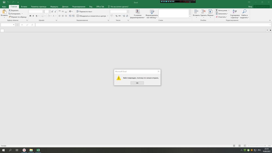Switch to Page Layout view in status bar
This screenshot has width=272, height=153.
(x=239, y=146)
